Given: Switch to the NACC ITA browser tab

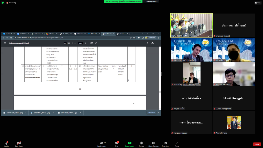Looking at the screenshot, I should click(93, 34).
